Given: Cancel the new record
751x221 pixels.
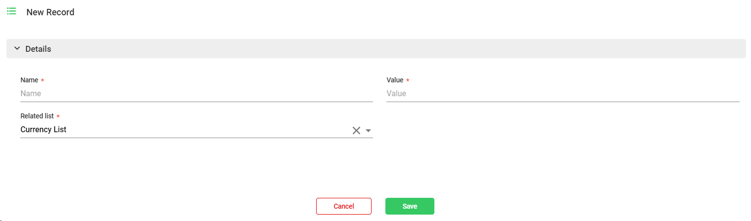Looking at the screenshot, I should pyautogui.click(x=343, y=206).
